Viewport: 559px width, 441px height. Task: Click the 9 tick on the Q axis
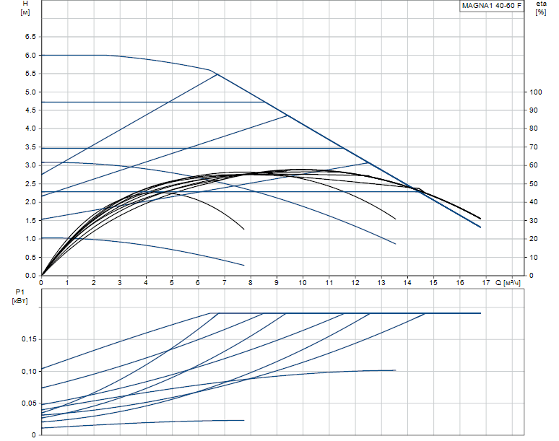point(277,283)
